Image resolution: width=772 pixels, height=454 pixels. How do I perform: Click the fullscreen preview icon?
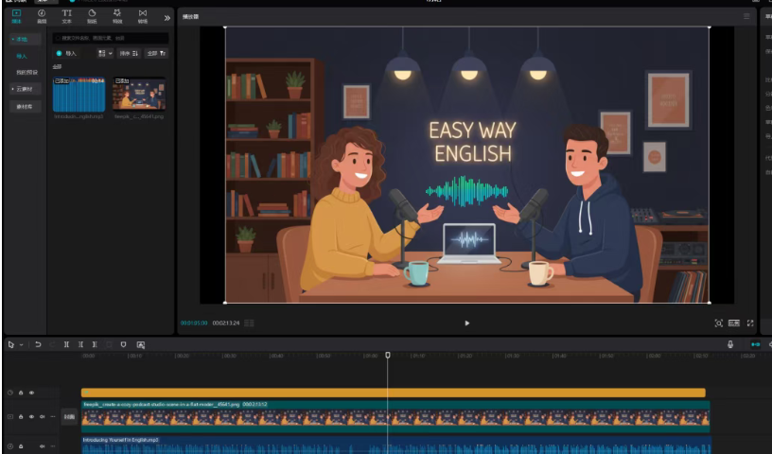[751, 323]
